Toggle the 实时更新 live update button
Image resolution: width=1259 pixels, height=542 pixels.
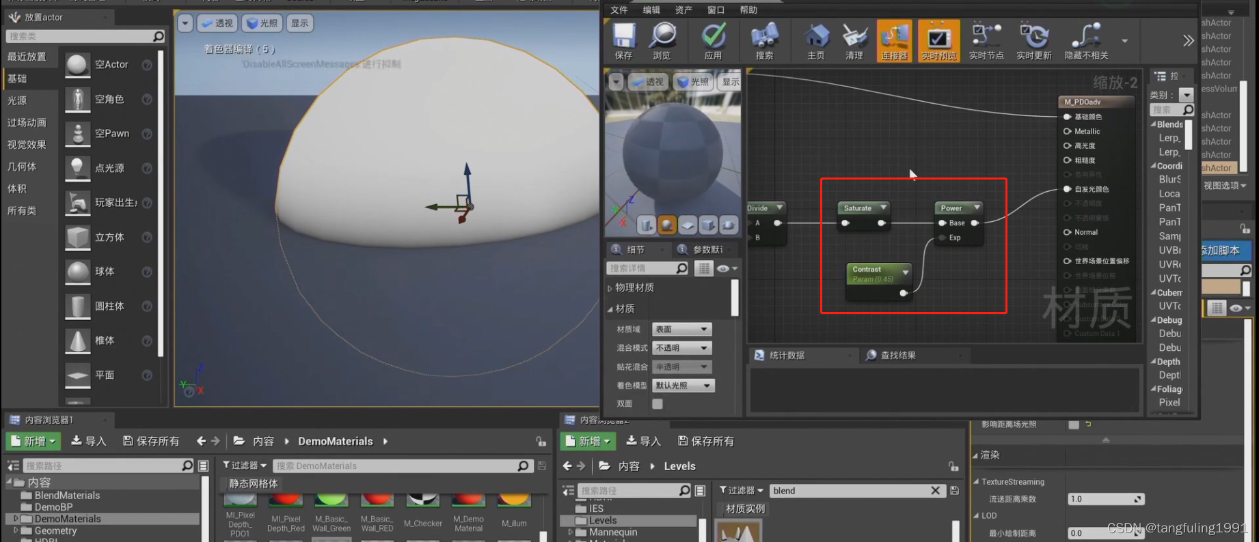pos(1033,41)
